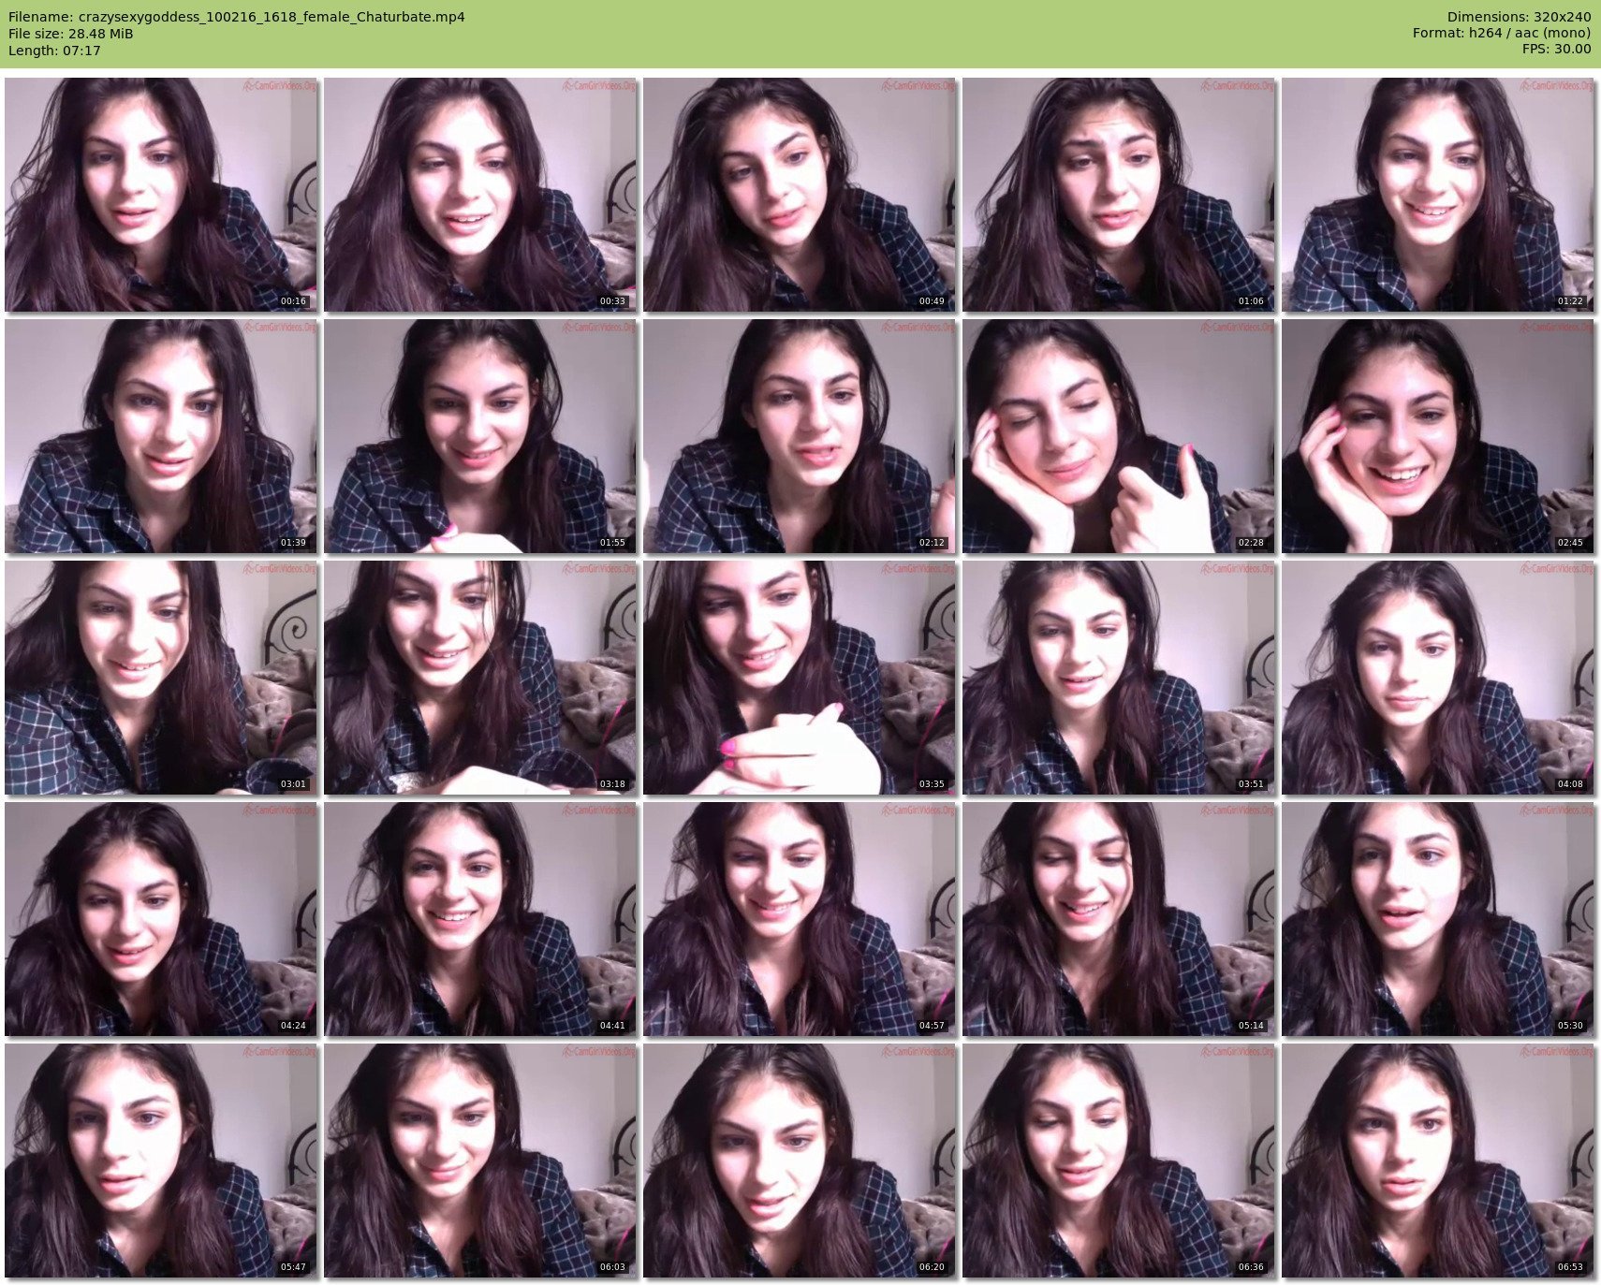
Task: Select the frame marked 05:14
Action: pyautogui.click(x=1118, y=919)
